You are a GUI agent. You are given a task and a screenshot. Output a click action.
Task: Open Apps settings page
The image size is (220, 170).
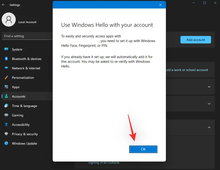click(x=27, y=87)
